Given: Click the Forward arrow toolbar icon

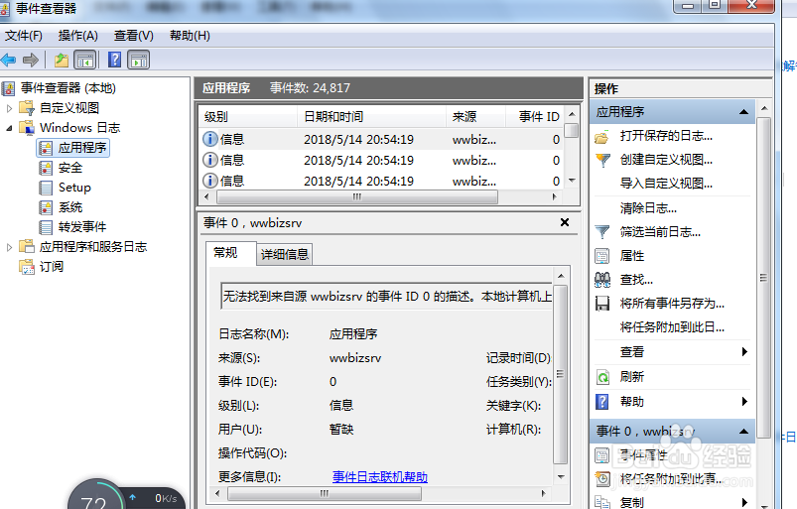Looking at the screenshot, I should [31, 60].
